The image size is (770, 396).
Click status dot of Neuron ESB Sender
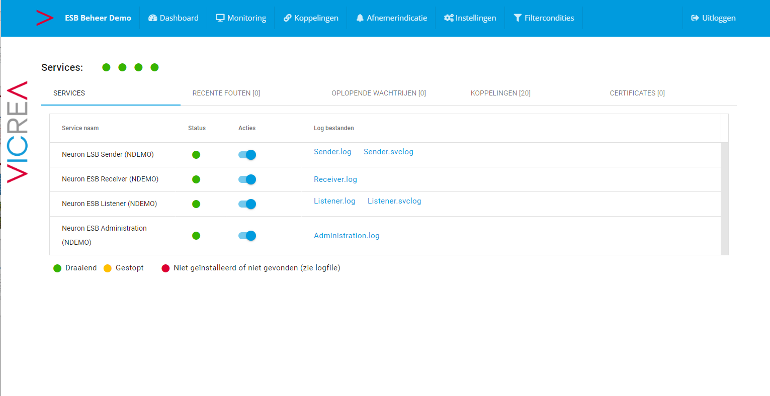[x=196, y=155]
